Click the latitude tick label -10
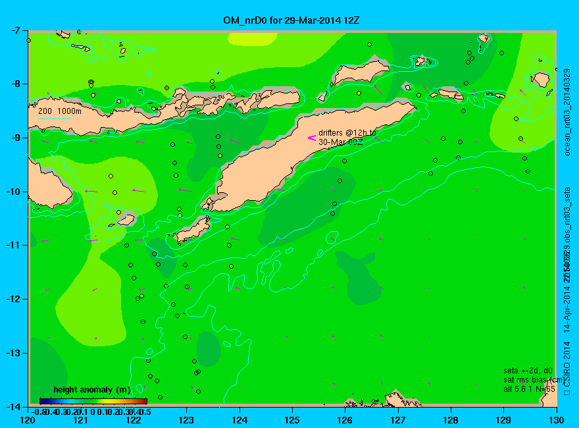 tap(14, 192)
